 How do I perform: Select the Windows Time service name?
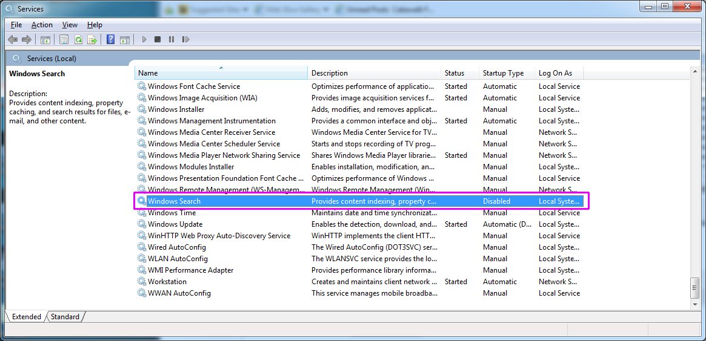[172, 213]
